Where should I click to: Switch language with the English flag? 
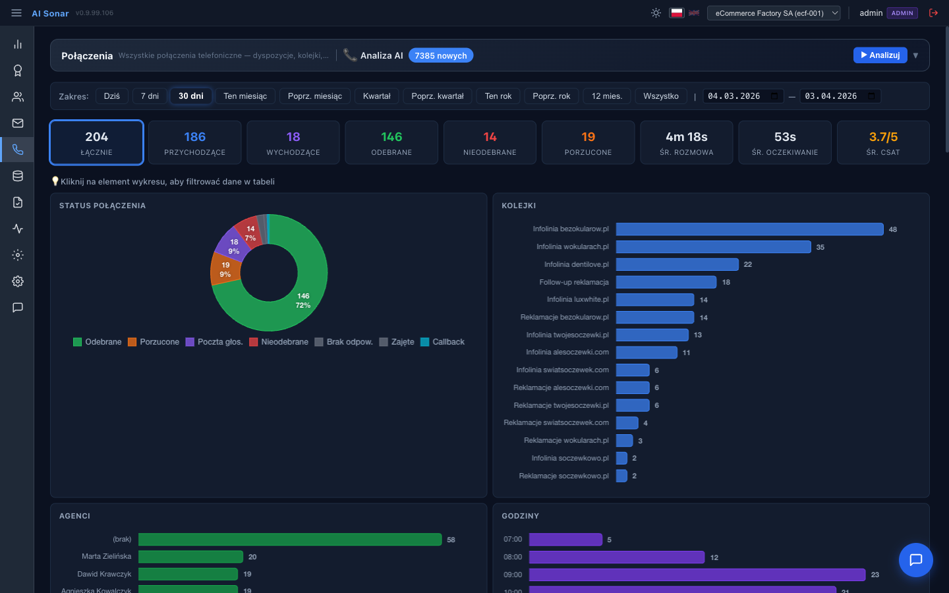[694, 13]
